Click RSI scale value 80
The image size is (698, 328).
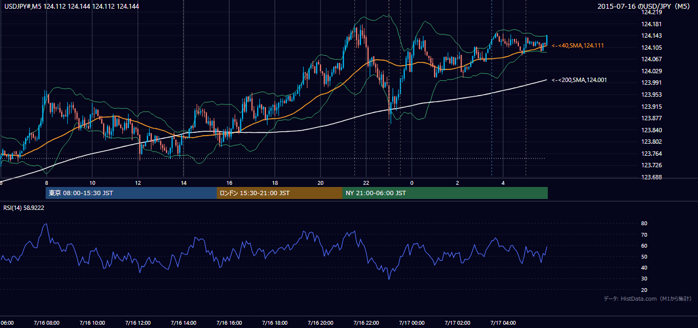(644, 224)
